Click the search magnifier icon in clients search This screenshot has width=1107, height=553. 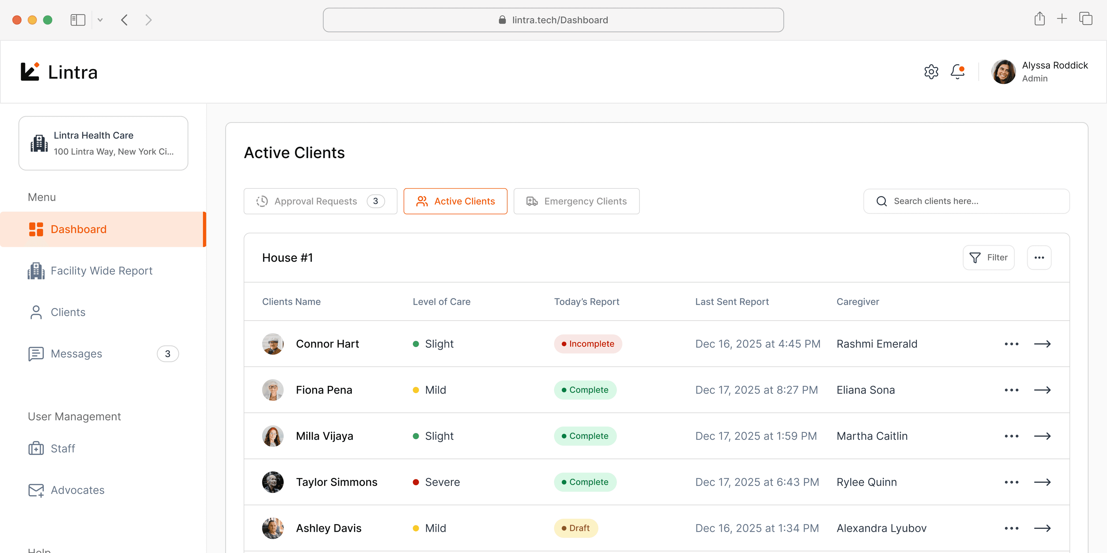click(882, 201)
